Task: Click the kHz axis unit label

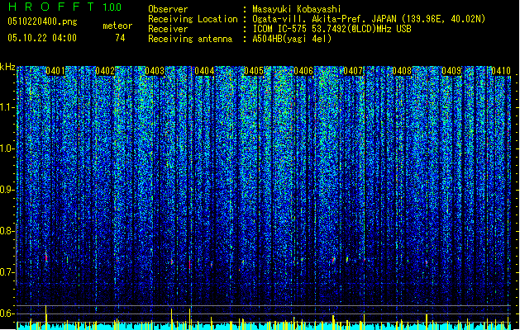Action: click(x=7, y=67)
